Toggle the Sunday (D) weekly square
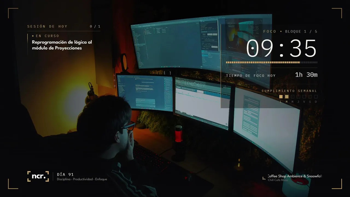350x197 pixels. 316,97
